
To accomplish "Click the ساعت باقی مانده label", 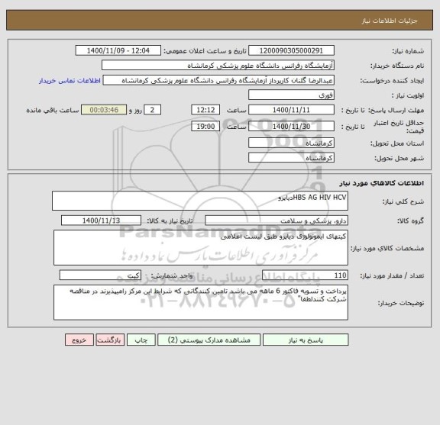I will click(53, 110).
